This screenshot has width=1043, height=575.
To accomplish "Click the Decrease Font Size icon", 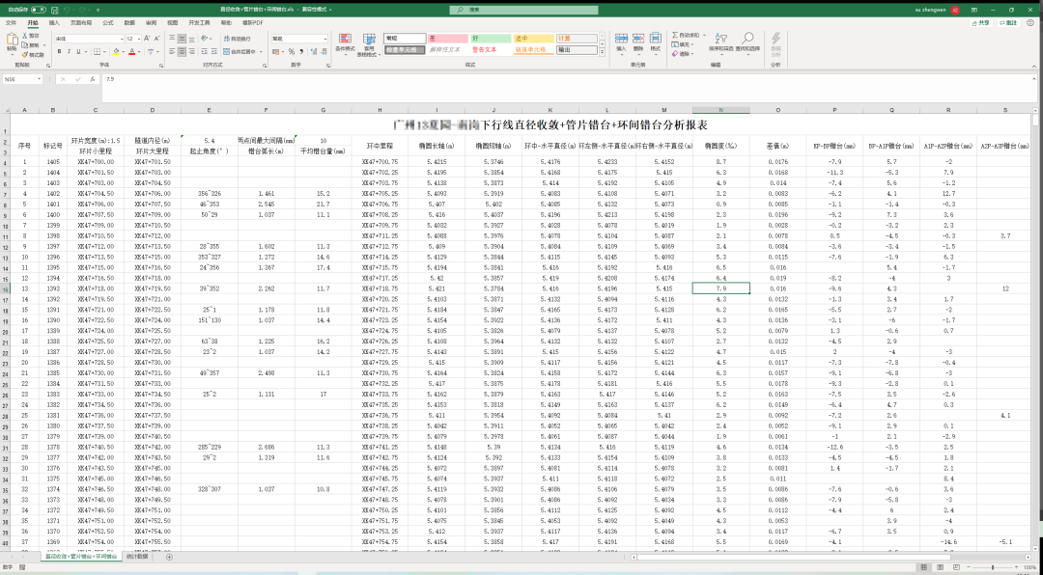I will (157, 39).
